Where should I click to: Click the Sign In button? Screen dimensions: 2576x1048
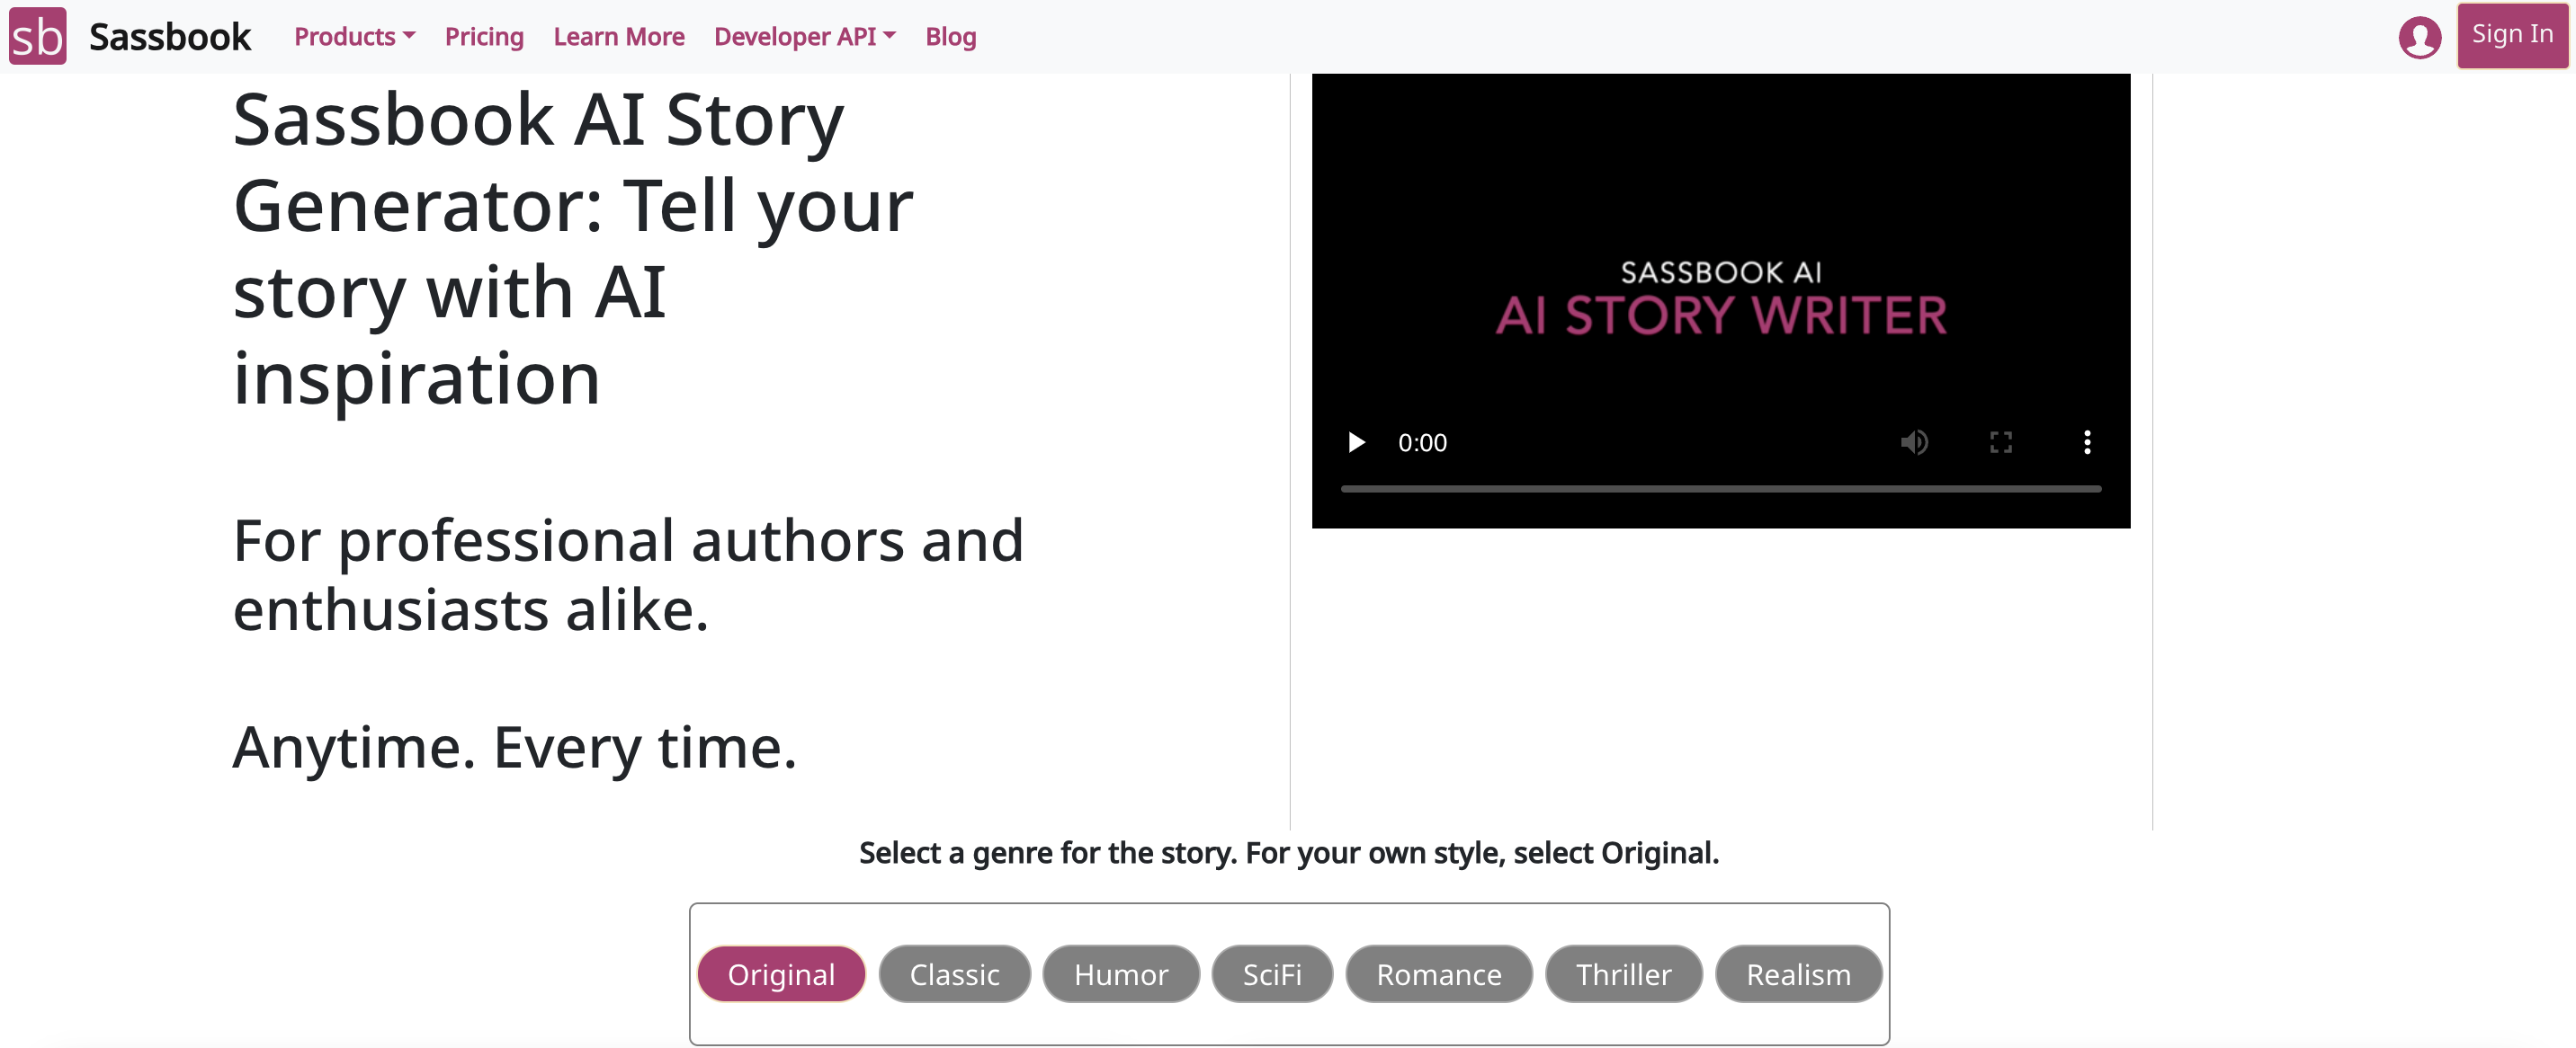click(x=2512, y=35)
